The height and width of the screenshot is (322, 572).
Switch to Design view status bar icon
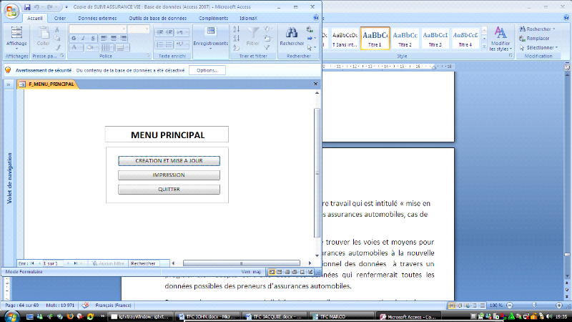coord(310,272)
